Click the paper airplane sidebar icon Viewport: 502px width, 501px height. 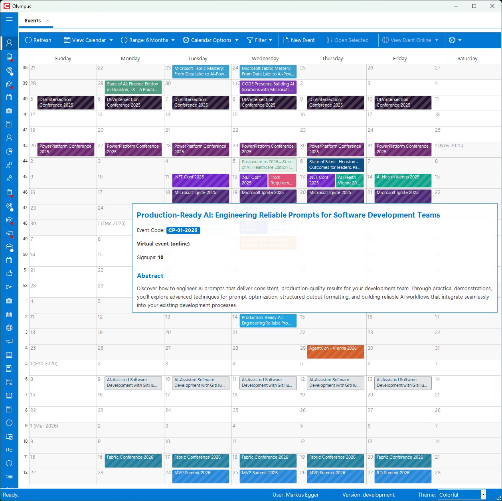[x=9, y=287]
